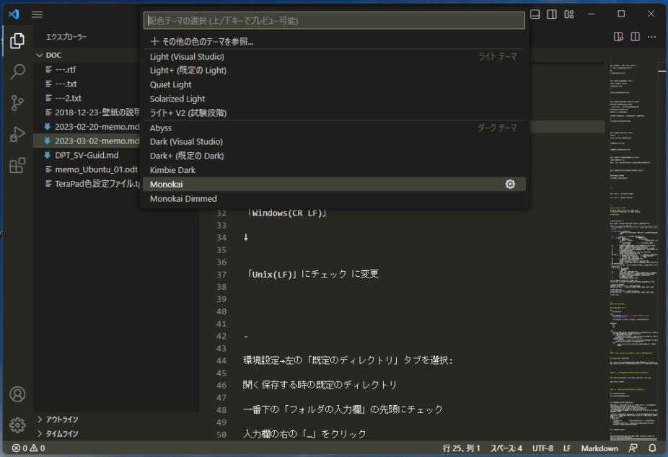
Task: Select the ライト+ V2 experimental theme
Action: (x=334, y=112)
